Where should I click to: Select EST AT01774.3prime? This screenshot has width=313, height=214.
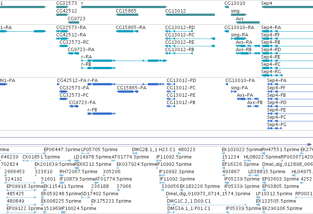(x=130, y=157)
